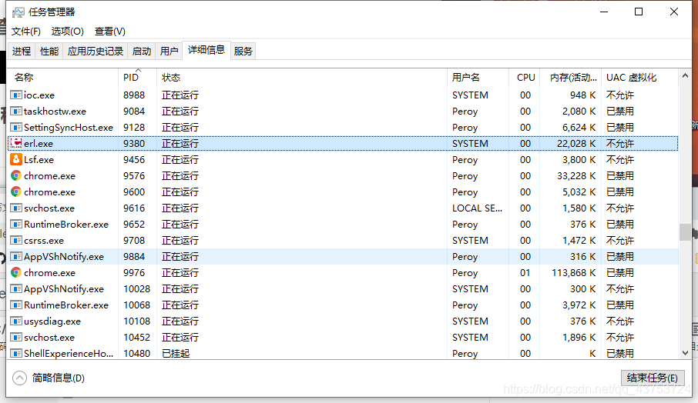Click PID value 10480
The width and height of the screenshot is (698, 403).
tap(136, 354)
